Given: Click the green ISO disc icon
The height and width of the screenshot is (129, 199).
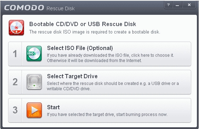Looking at the screenshot, I should coord(34,54).
